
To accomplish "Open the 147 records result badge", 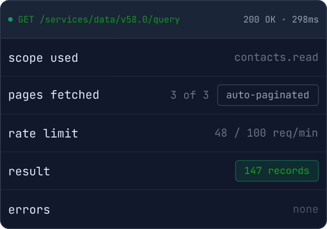I will point(277,171).
